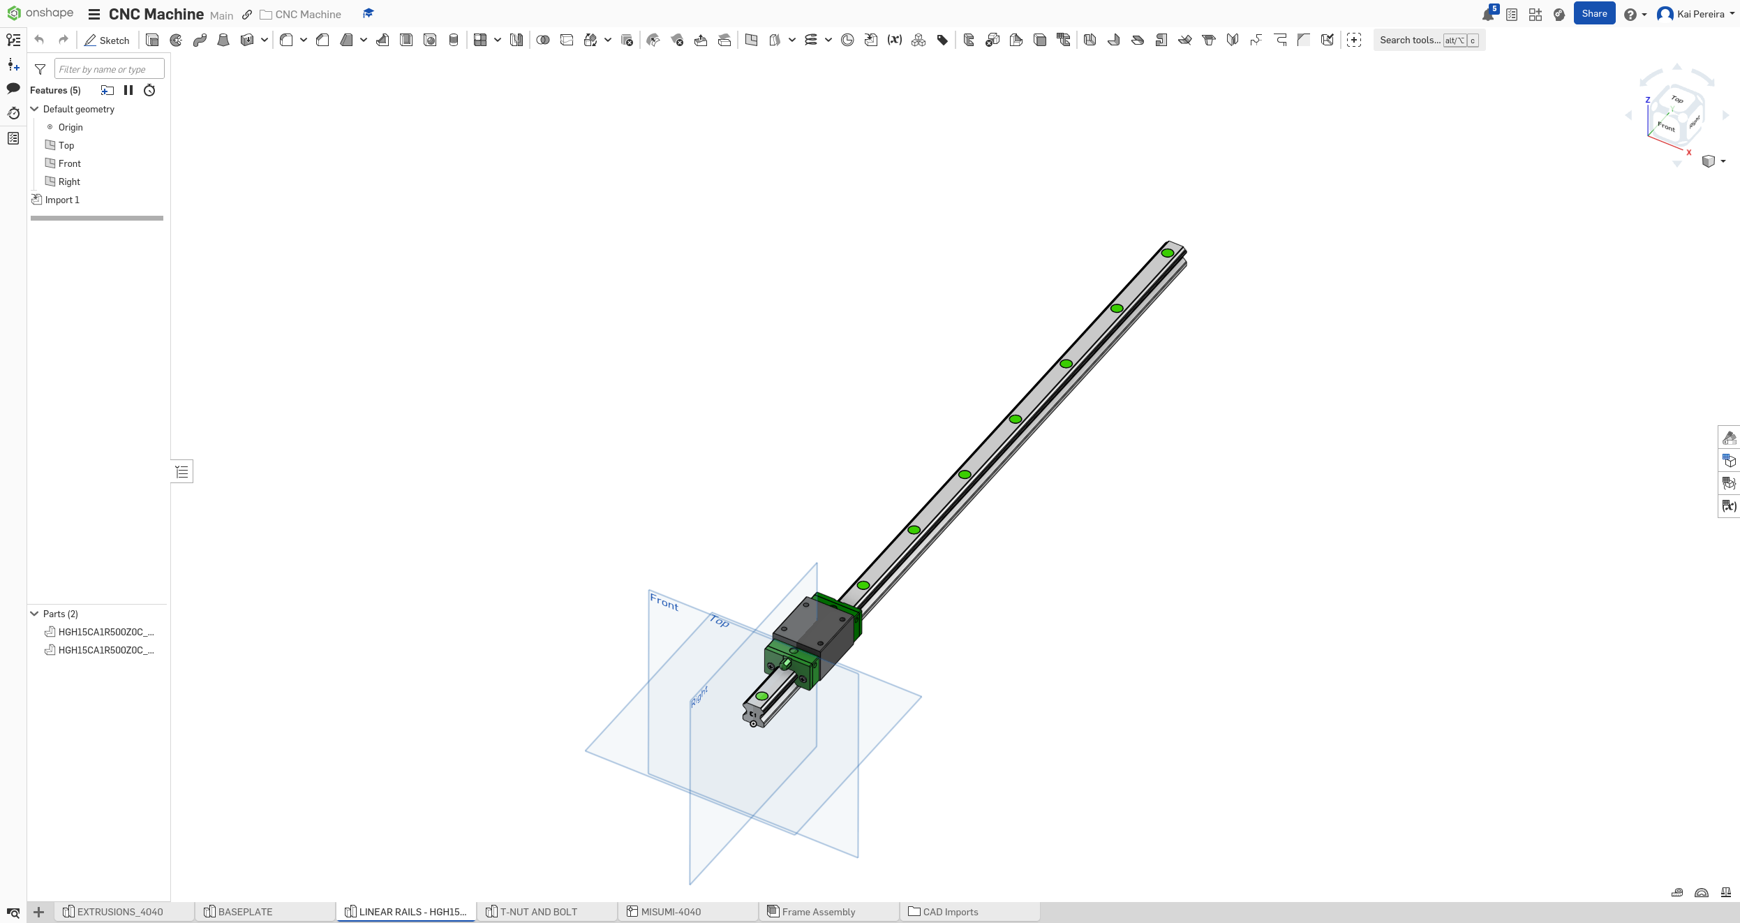The height and width of the screenshot is (923, 1740).
Task: Click the feature rollback bar
Action: coord(96,218)
